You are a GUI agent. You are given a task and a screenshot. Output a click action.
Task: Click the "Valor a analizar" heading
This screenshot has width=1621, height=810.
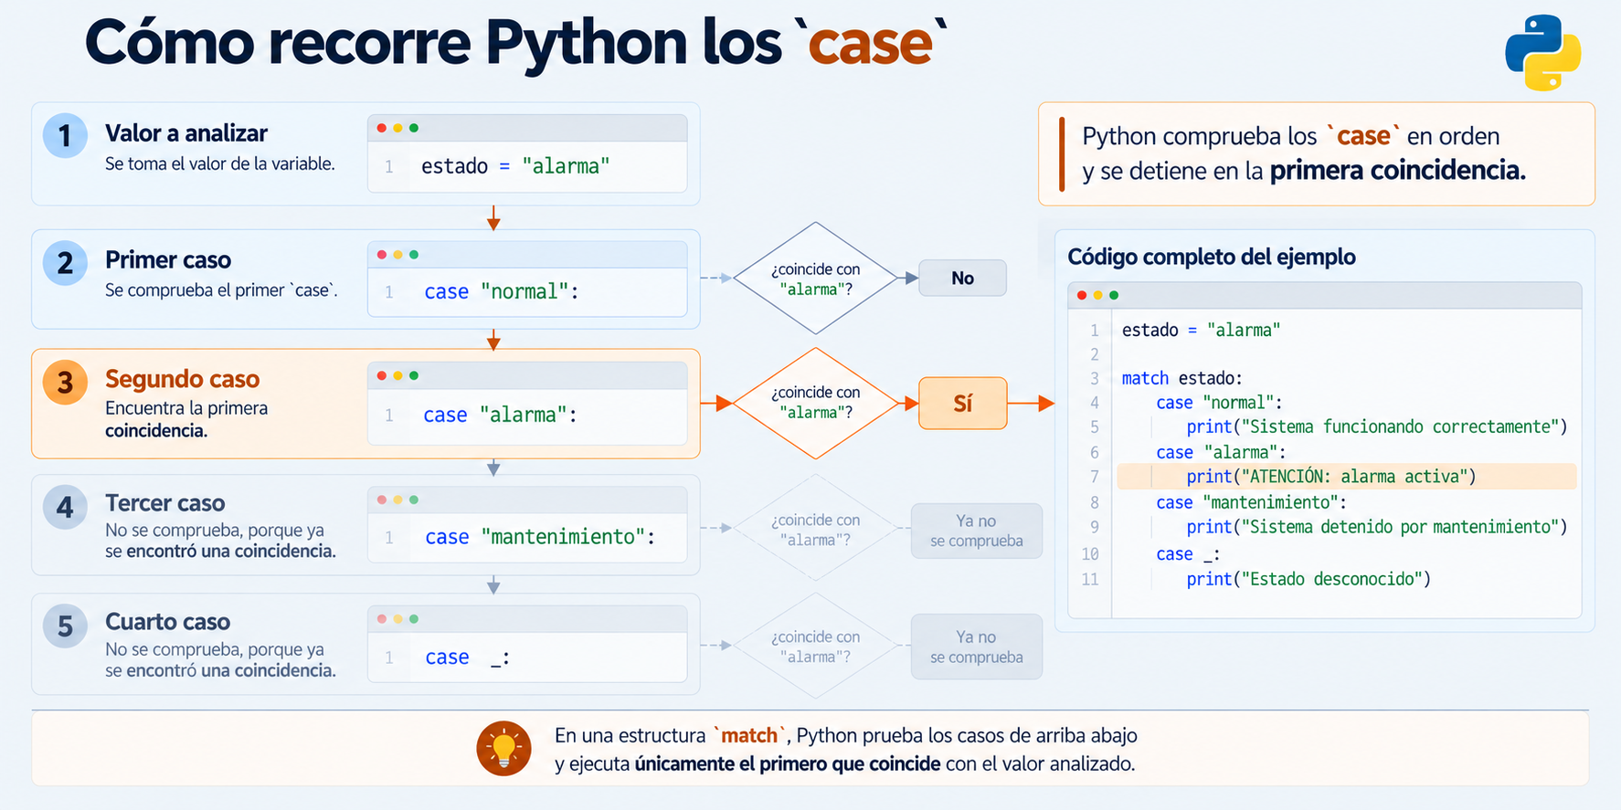coord(186,133)
